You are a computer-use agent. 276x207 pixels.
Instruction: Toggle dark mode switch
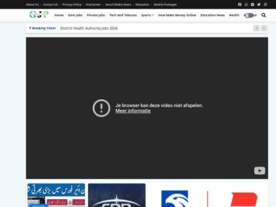coord(249,15)
